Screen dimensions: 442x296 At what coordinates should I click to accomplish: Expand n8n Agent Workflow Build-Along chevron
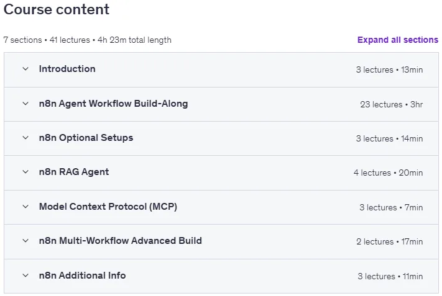pos(25,104)
